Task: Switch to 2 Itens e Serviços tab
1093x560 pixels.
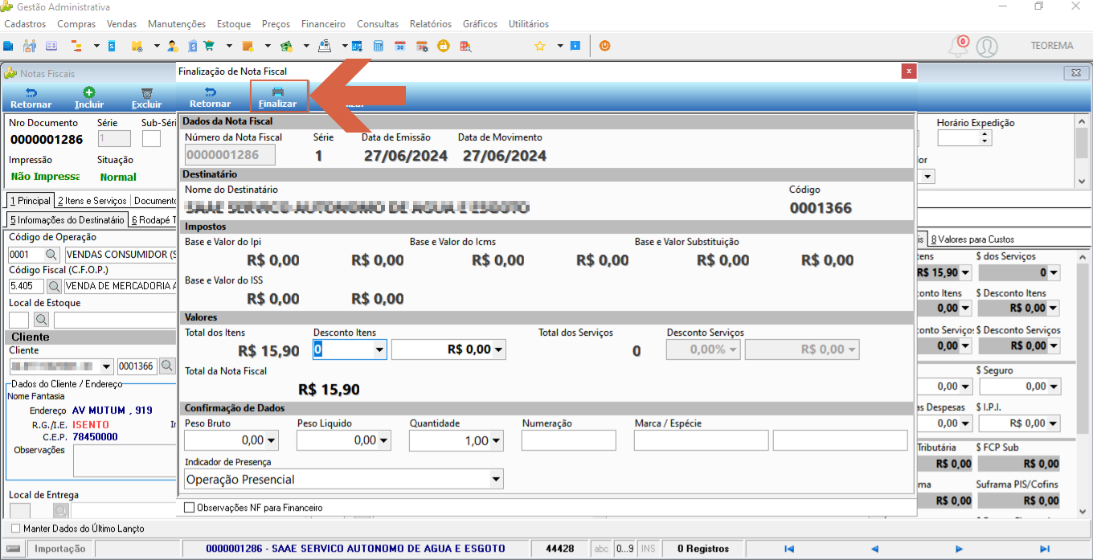Action: point(92,201)
